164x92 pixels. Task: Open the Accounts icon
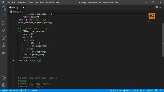pos(4,78)
